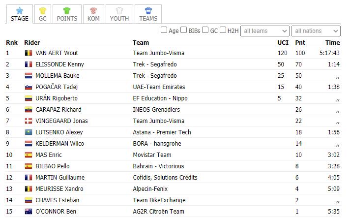Expand the all nations dropdown
This screenshot has height=218, width=350.
click(x=316, y=31)
